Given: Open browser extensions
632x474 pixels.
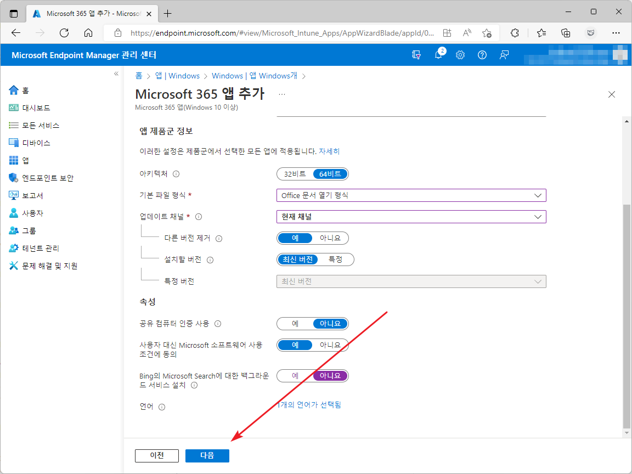Looking at the screenshot, I should (515, 33).
